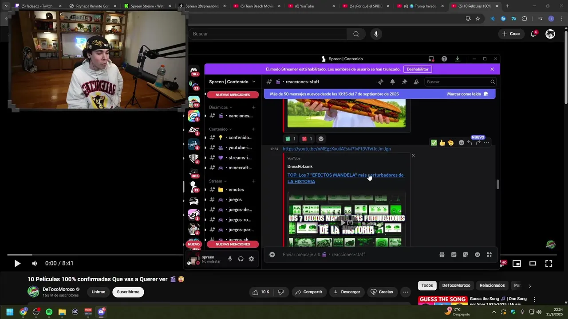Add checkmark reaction in message hover toolbar
Image resolution: width=568 pixels, height=319 pixels.
coord(434,143)
